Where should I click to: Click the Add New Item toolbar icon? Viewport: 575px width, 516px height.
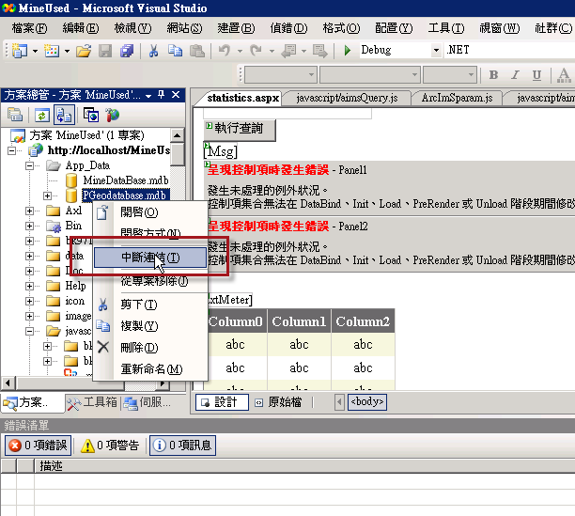(52, 51)
